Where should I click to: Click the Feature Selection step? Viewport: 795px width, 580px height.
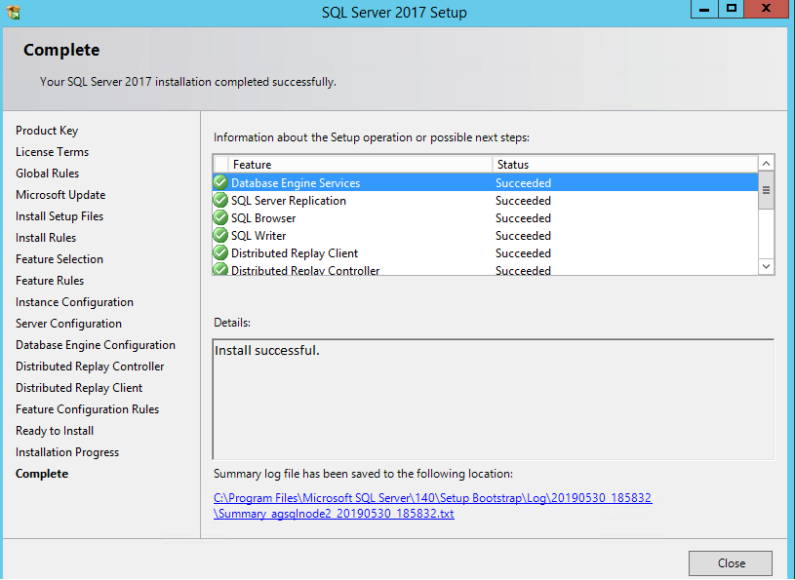click(x=60, y=259)
